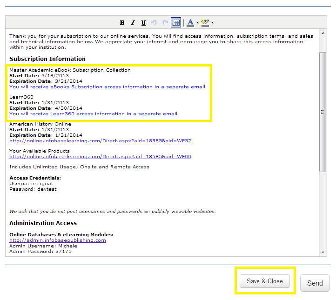Click the redo arrow icon
The image size is (336, 300).
[165, 22]
